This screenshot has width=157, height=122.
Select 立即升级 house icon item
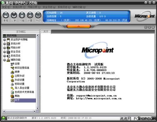coord(18,76)
